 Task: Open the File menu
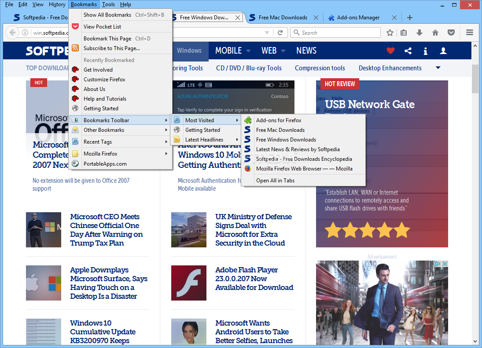pyautogui.click(x=9, y=4)
